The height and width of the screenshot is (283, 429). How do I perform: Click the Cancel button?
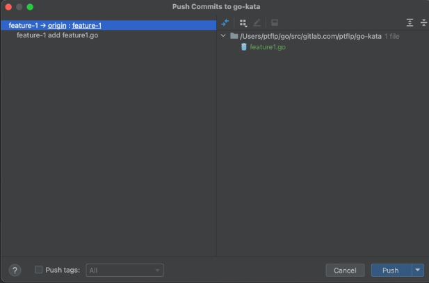coord(345,270)
